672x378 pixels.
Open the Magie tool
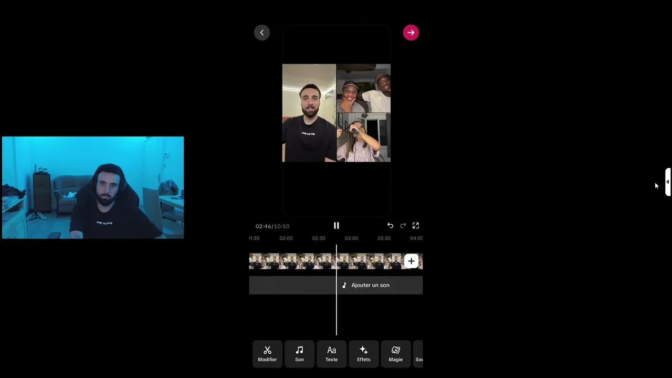(x=396, y=354)
